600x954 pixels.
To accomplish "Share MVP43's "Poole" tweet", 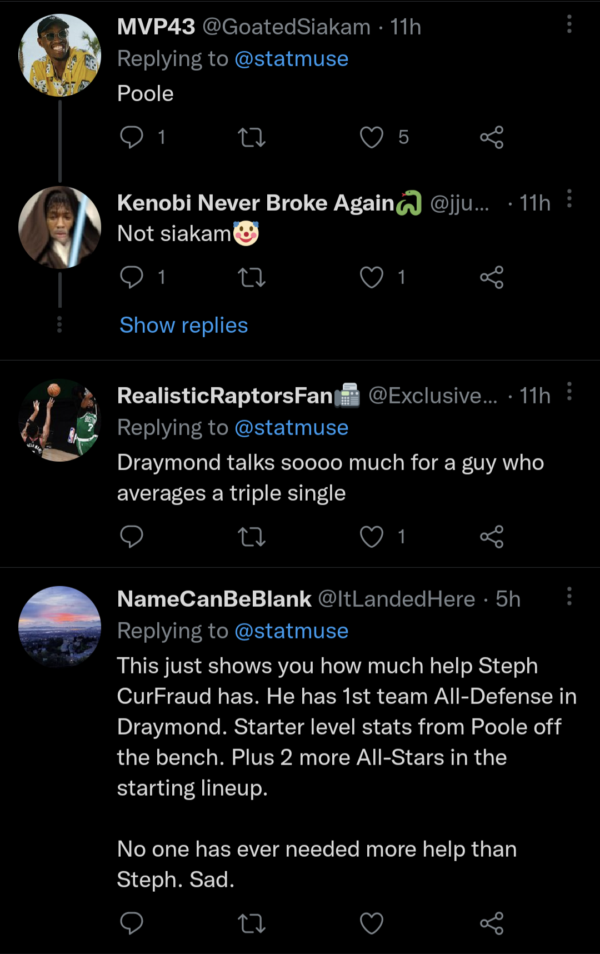I will coord(492,137).
